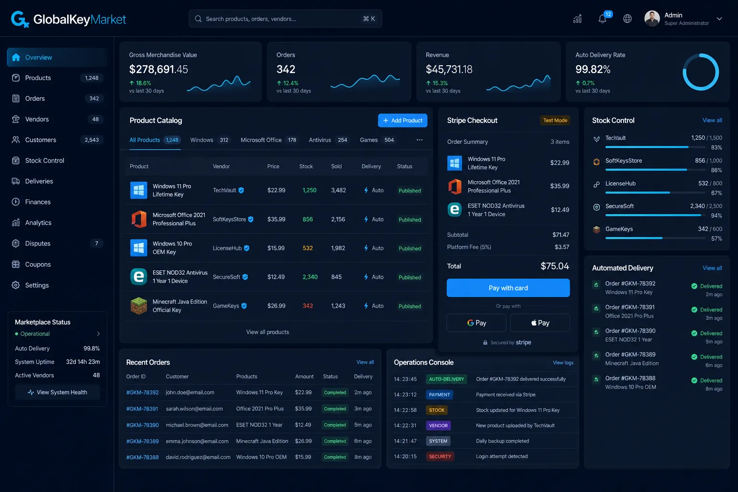This screenshot has width=738, height=492.
Task: Focus the search products, orders, vendors field
Action: coord(285,19)
